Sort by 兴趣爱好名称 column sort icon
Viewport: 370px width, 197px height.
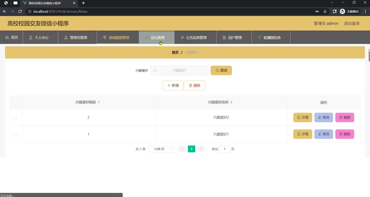pos(231,102)
